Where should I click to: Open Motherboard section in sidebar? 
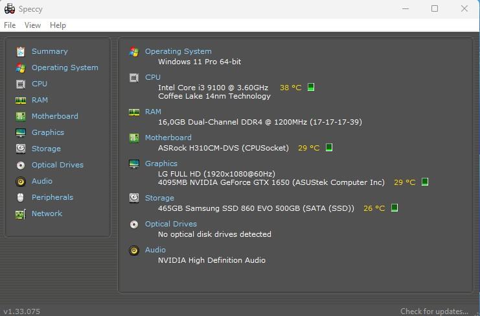coord(55,116)
